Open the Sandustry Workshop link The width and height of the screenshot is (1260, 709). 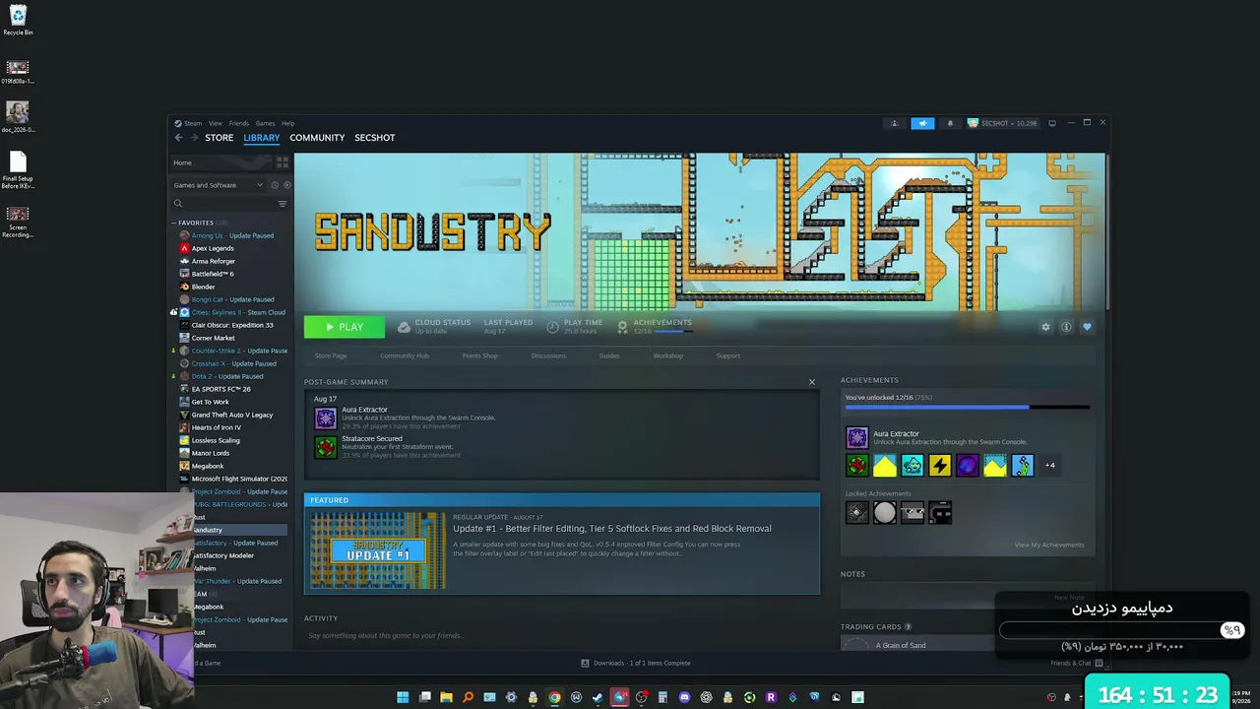click(668, 355)
